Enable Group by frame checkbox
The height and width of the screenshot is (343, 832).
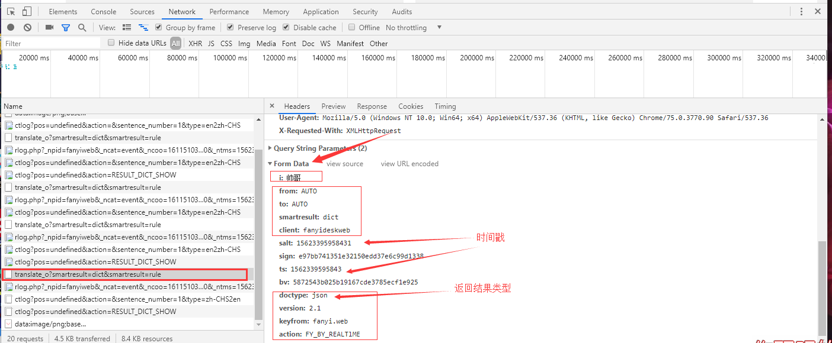159,27
